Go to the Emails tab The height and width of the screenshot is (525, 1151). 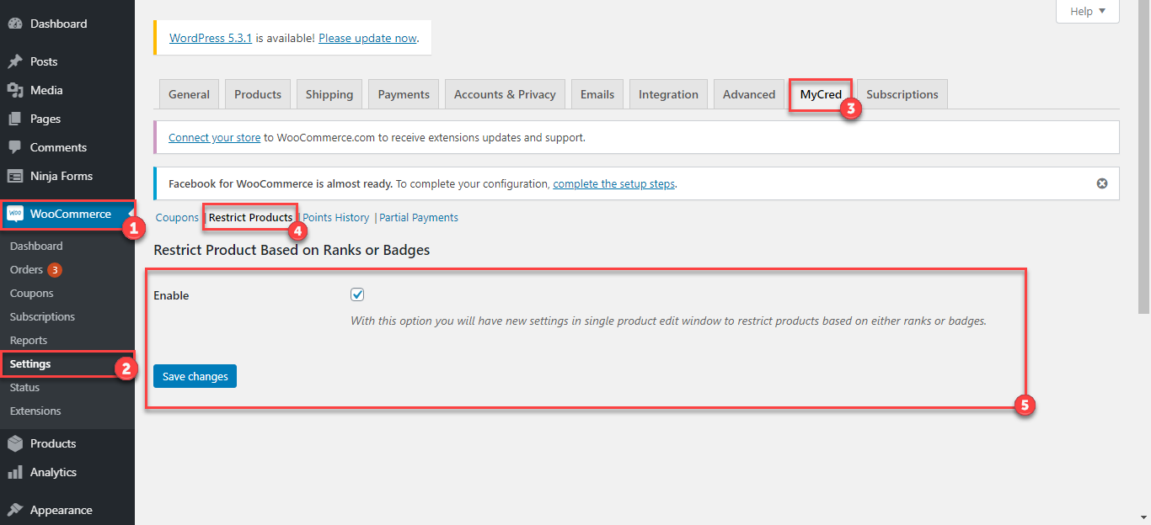click(597, 94)
